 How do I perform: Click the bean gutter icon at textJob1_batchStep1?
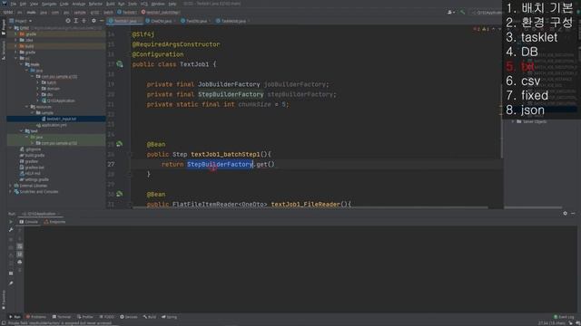click(x=119, y=144)
